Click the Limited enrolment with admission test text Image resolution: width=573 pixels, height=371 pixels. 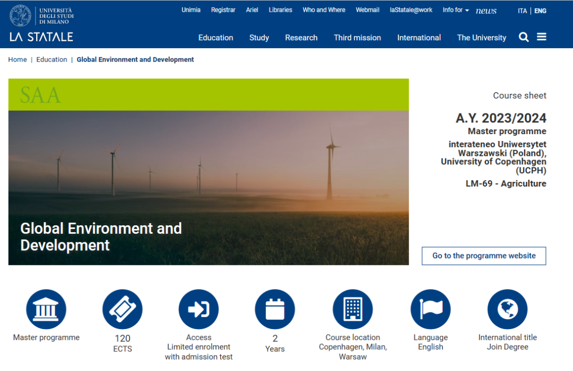click(x=198, y=351)
